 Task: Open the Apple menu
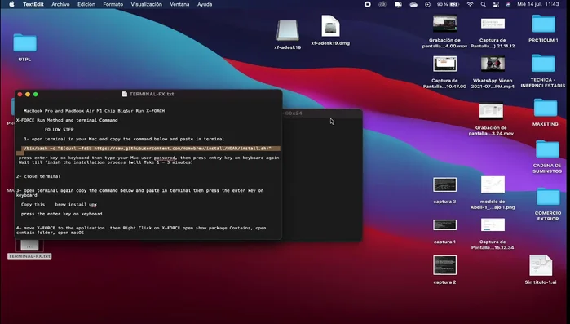coord(11,4)
